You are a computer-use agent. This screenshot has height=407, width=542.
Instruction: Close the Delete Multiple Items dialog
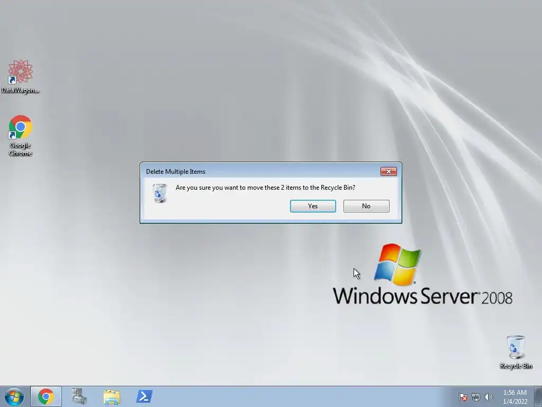coord(389,171)
